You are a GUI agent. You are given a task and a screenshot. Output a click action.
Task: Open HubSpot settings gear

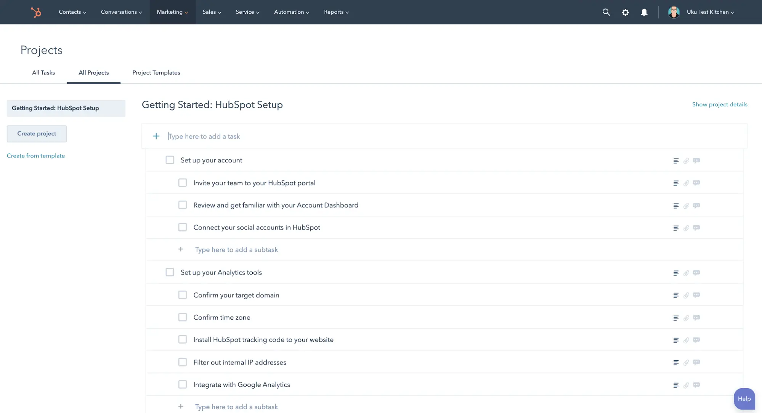[x=625, y=12]
